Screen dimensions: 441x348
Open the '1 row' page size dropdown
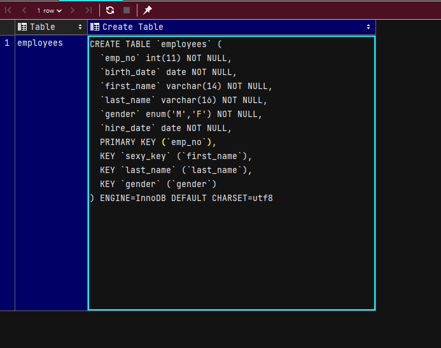click(49, 11)
